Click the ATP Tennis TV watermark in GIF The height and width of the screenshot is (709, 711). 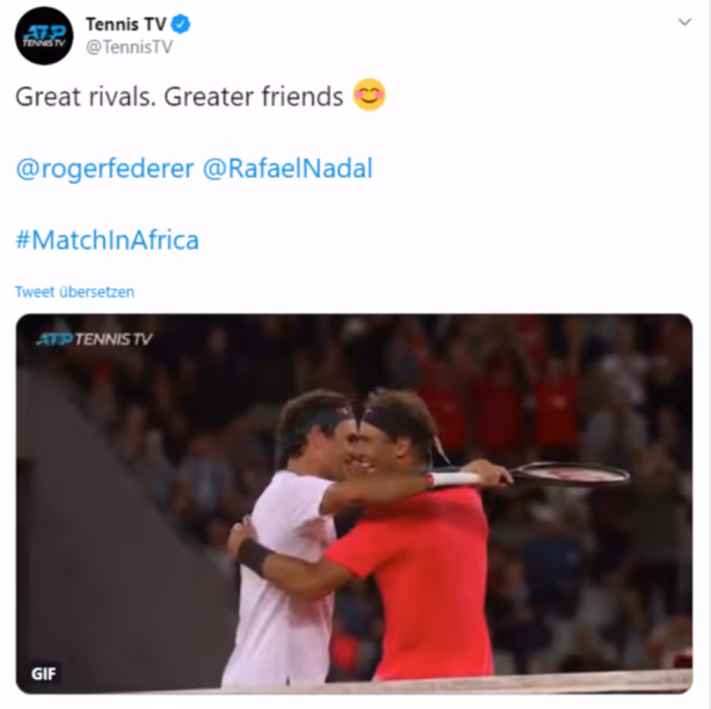pos(94,339)
